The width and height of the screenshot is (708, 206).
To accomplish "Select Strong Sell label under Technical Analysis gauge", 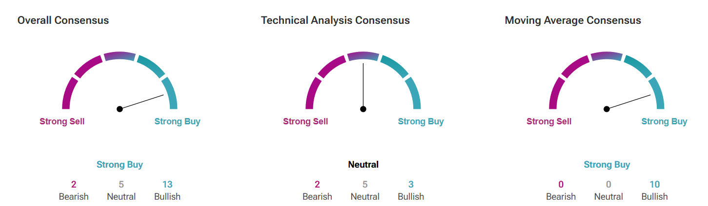I will pyautogui.click(x=305, y=121).
